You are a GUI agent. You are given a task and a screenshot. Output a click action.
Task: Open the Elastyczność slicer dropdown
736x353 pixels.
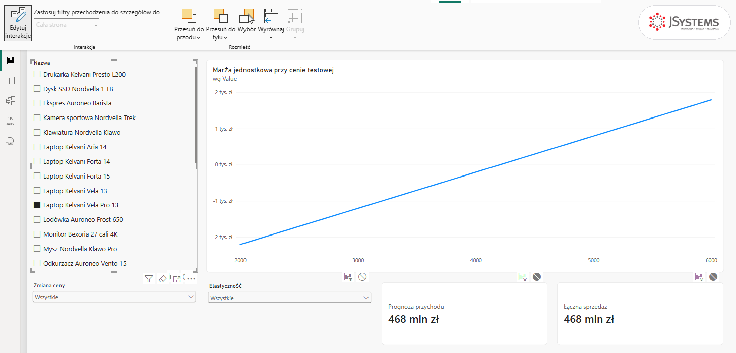289,298
